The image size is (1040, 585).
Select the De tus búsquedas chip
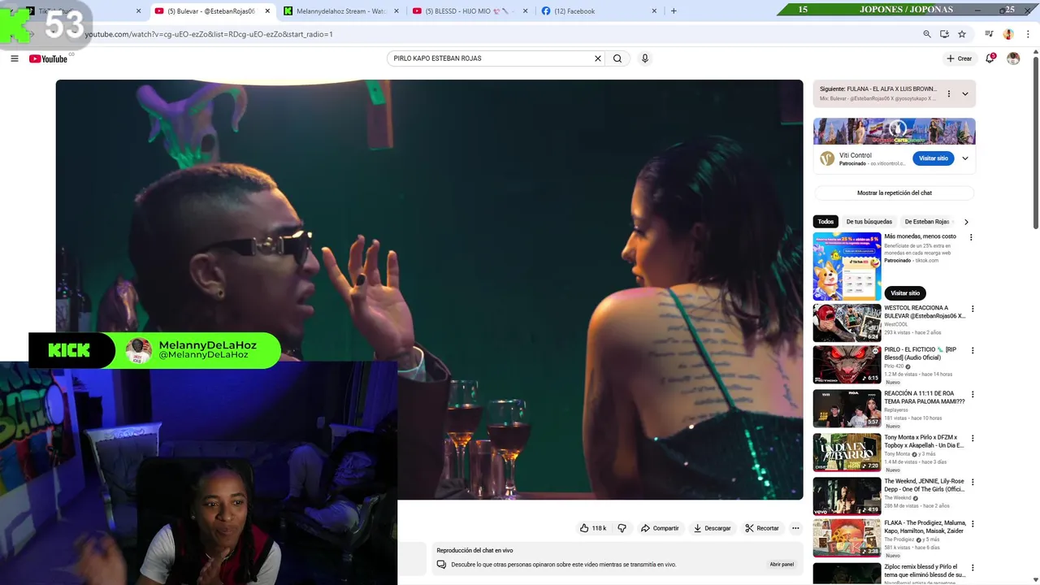pos(869,222)
